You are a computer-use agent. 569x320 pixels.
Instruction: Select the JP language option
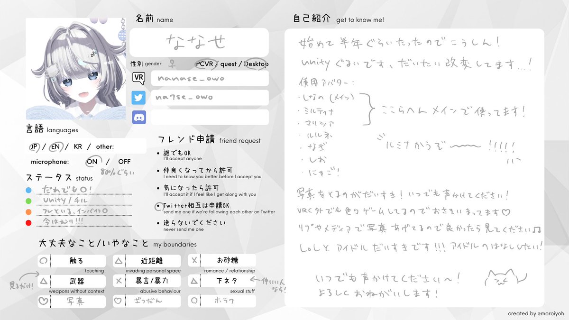click(x=34, y=146)
